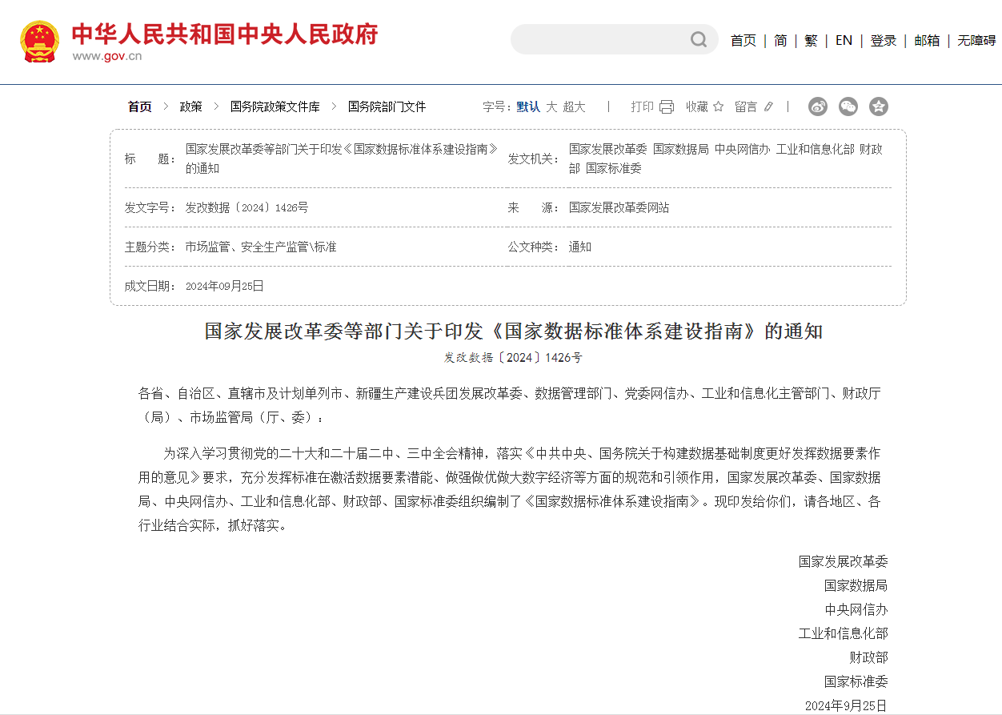This screenshot has height=715, width=1002.
Task: Click the pencil icon next to 留言
Action: (769, 106)
